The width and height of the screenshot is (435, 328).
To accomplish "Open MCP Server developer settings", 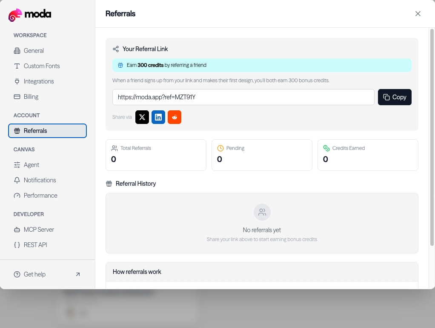I will (47, 230).
